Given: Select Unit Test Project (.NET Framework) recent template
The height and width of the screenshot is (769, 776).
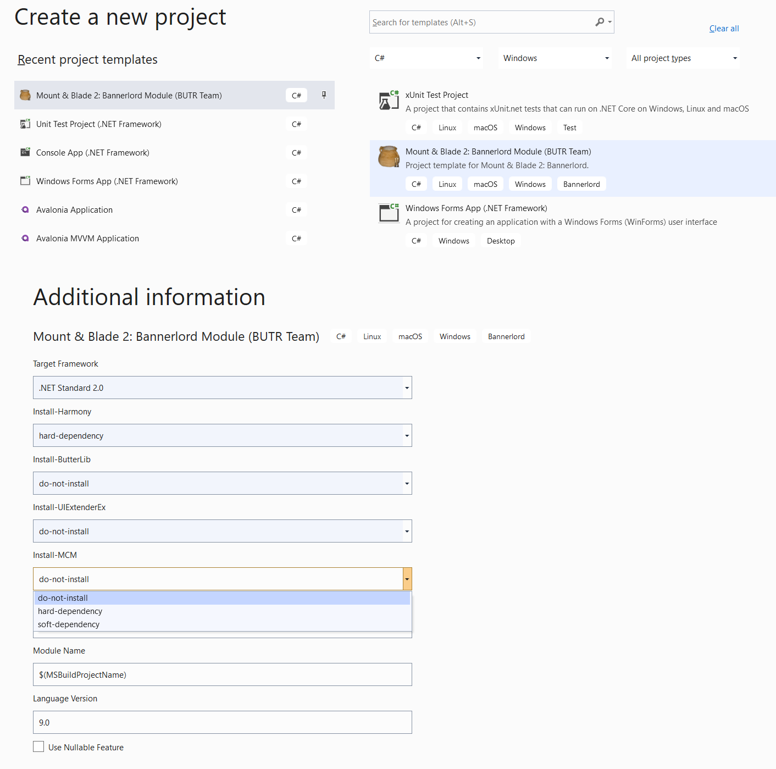Looking at the screenshot, I should tap(174, 124).
